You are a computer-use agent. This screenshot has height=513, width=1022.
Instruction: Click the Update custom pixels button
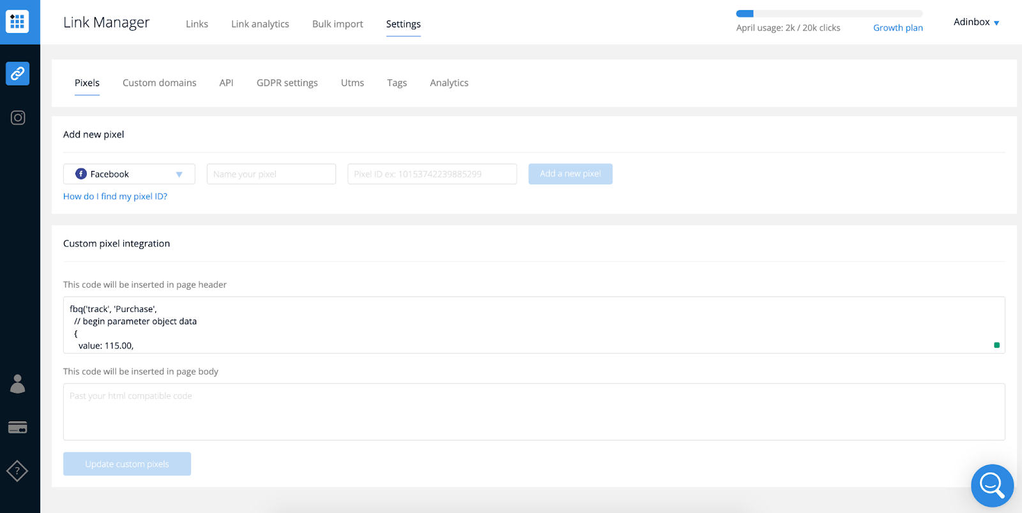[127, 464]
